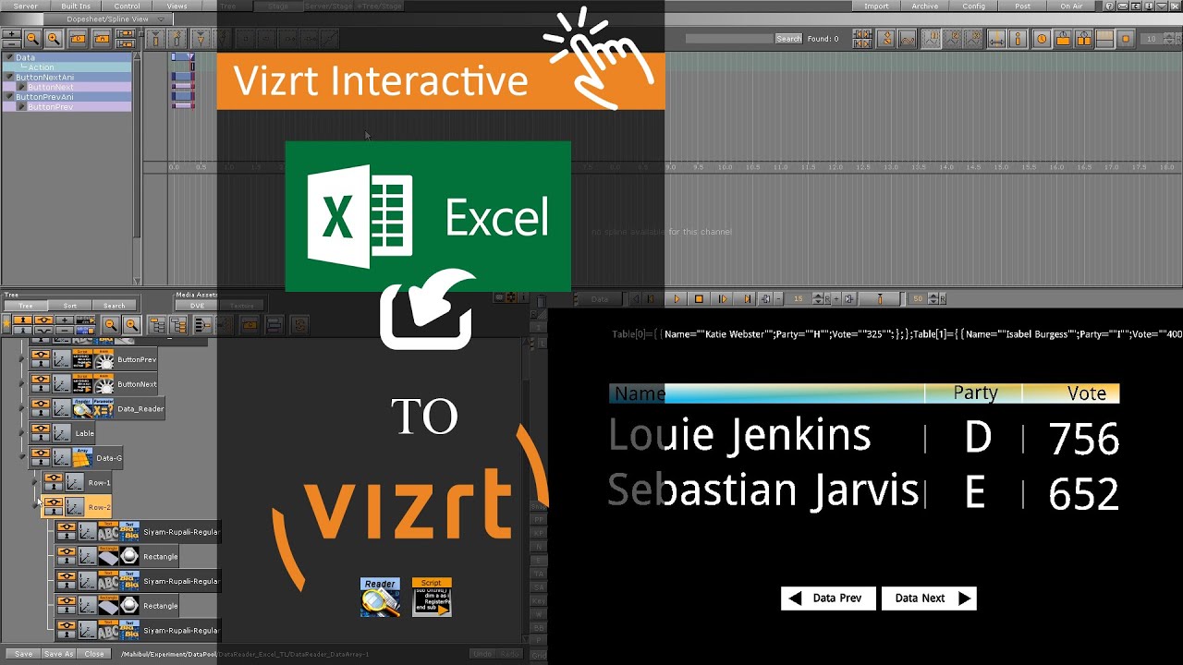Screen dimensions: 1183x665
Task: Open the Views menu
Action: [177, 6]
